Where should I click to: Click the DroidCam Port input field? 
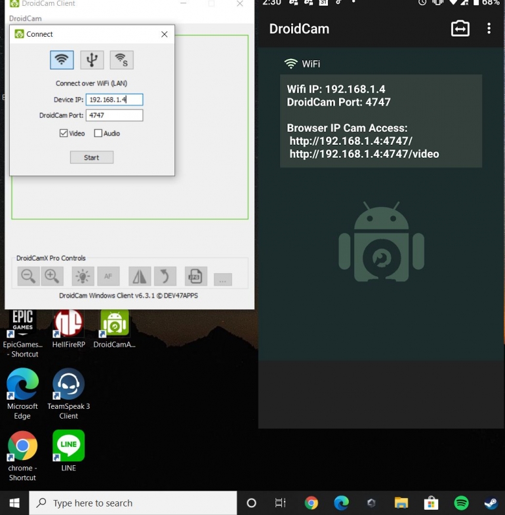tap(114, 115)
